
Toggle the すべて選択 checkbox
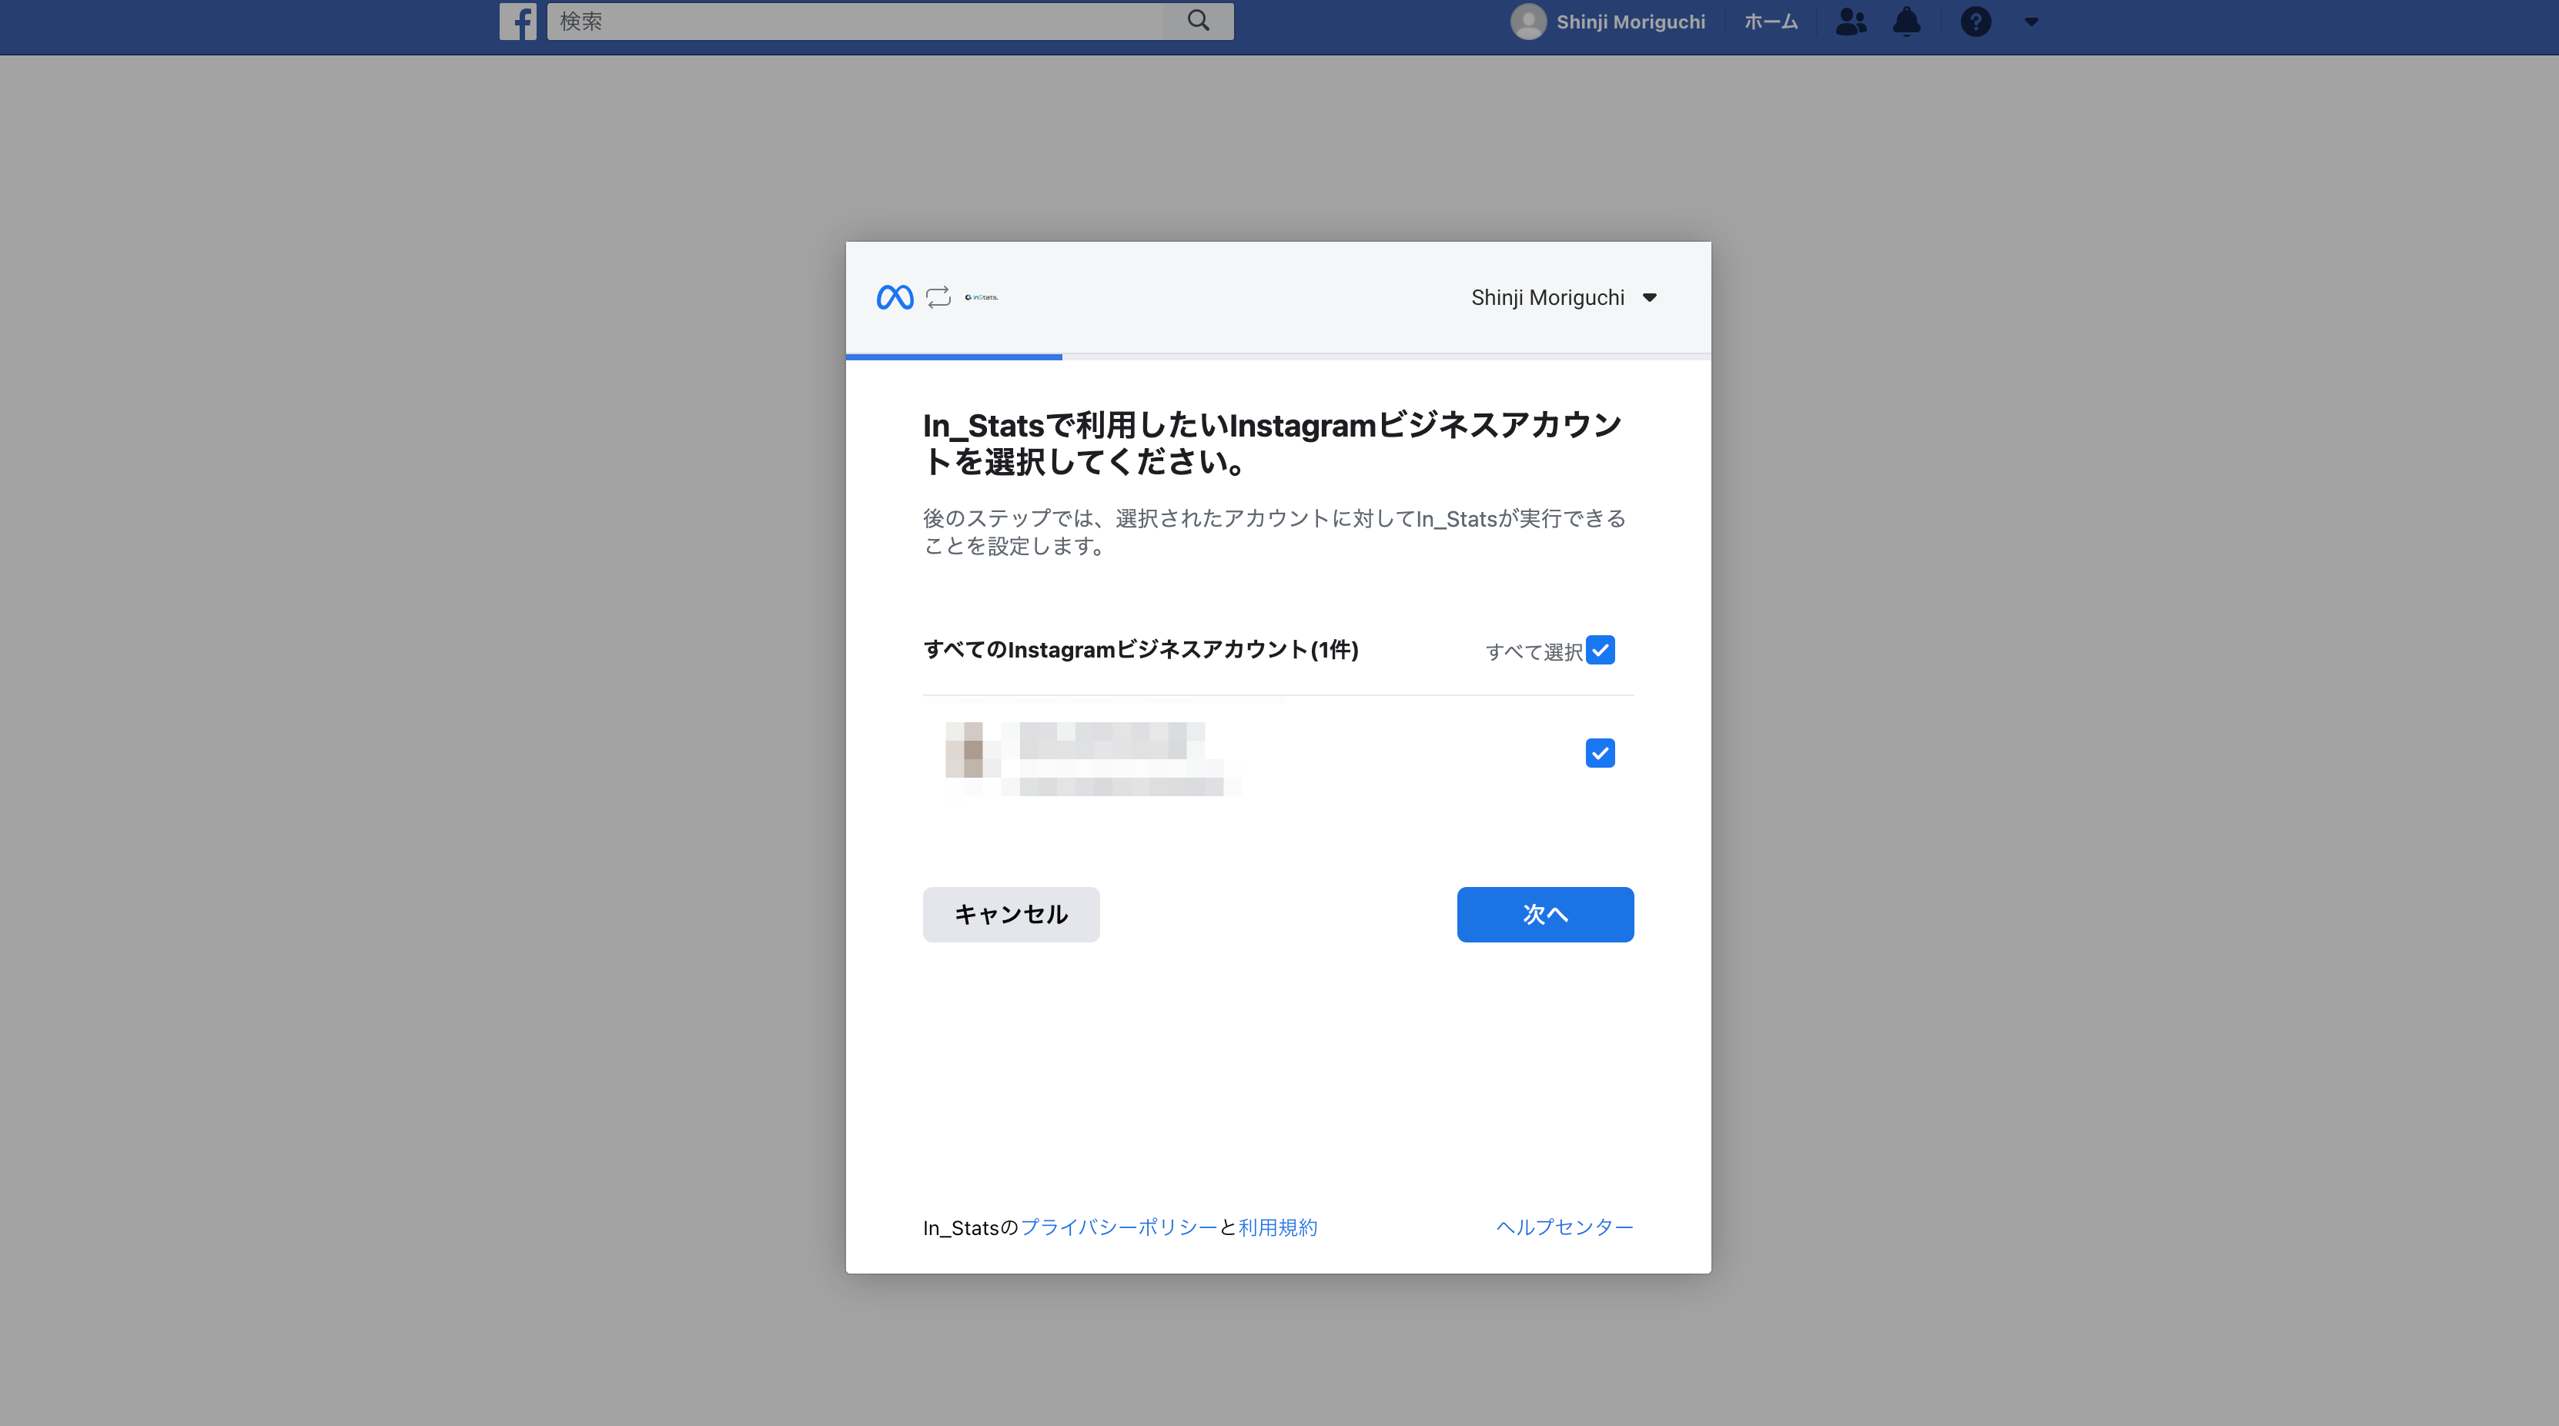coord(1600,650)
